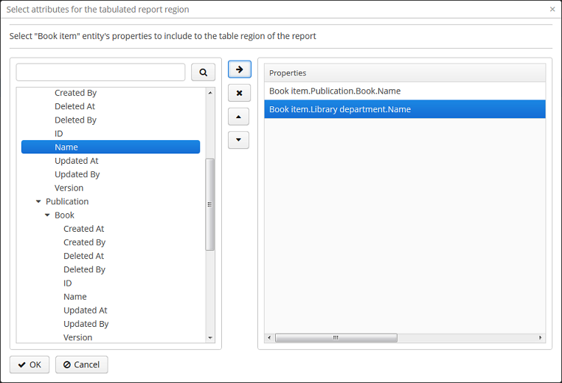Click the search magnifier icon button

(x=203, y=72)
